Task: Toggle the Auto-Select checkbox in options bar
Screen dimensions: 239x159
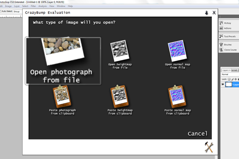Action: pyautogui.click(x=0, y=11)
